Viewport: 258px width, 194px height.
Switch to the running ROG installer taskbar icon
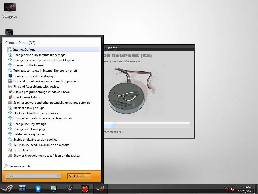coord(100,189)
